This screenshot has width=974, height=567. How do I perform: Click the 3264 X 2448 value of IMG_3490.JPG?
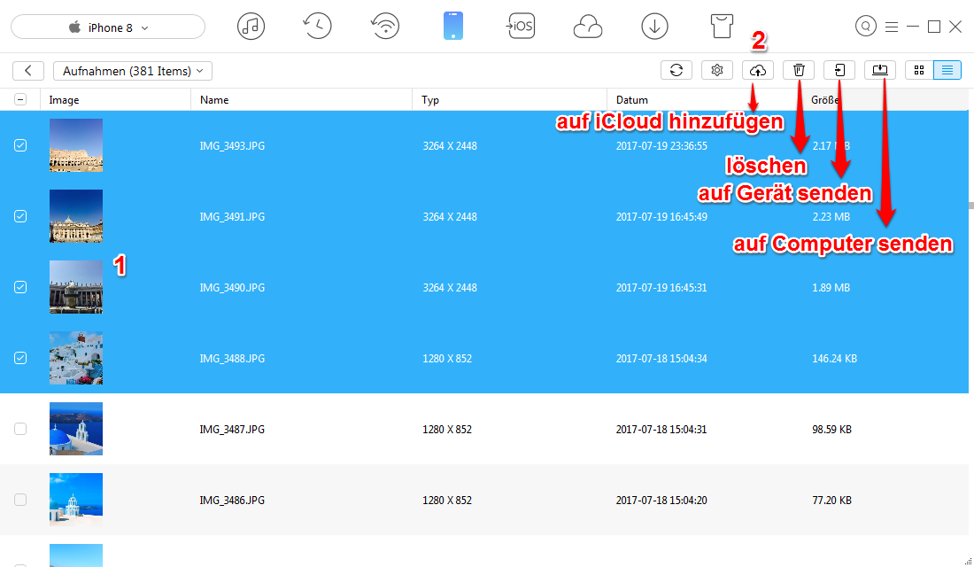coord(450,288)
